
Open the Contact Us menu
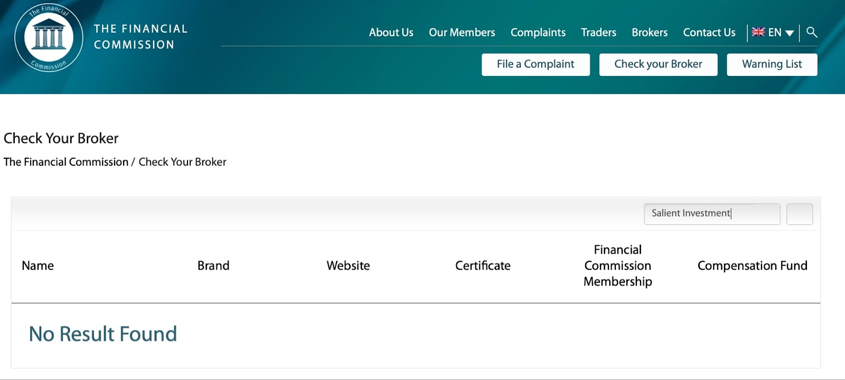coord(709,32)
